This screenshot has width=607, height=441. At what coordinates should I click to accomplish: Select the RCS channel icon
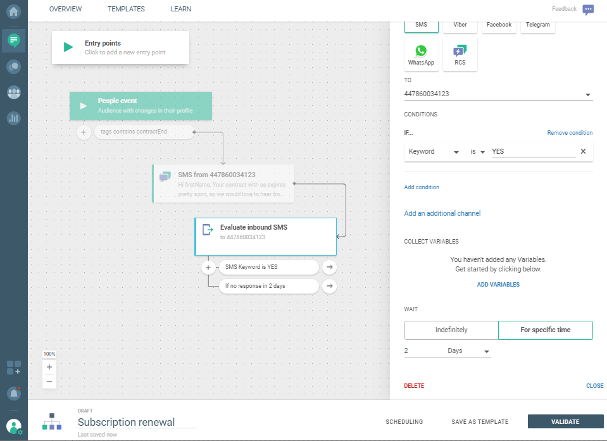460,54
